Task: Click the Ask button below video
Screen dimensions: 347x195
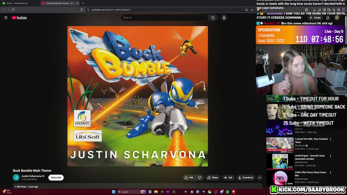Action: (x=228, y=178)
